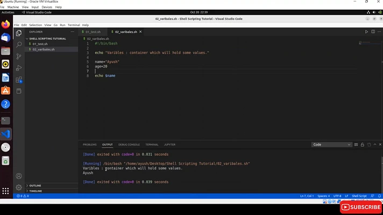The height and width of the screenshot is (215, 383).
Task: Change end of line sequence LF
Action: point(346,196)
